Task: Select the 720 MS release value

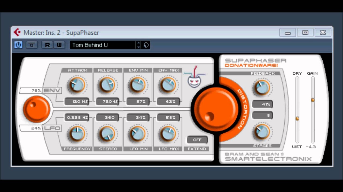Action: coord(107,102)
